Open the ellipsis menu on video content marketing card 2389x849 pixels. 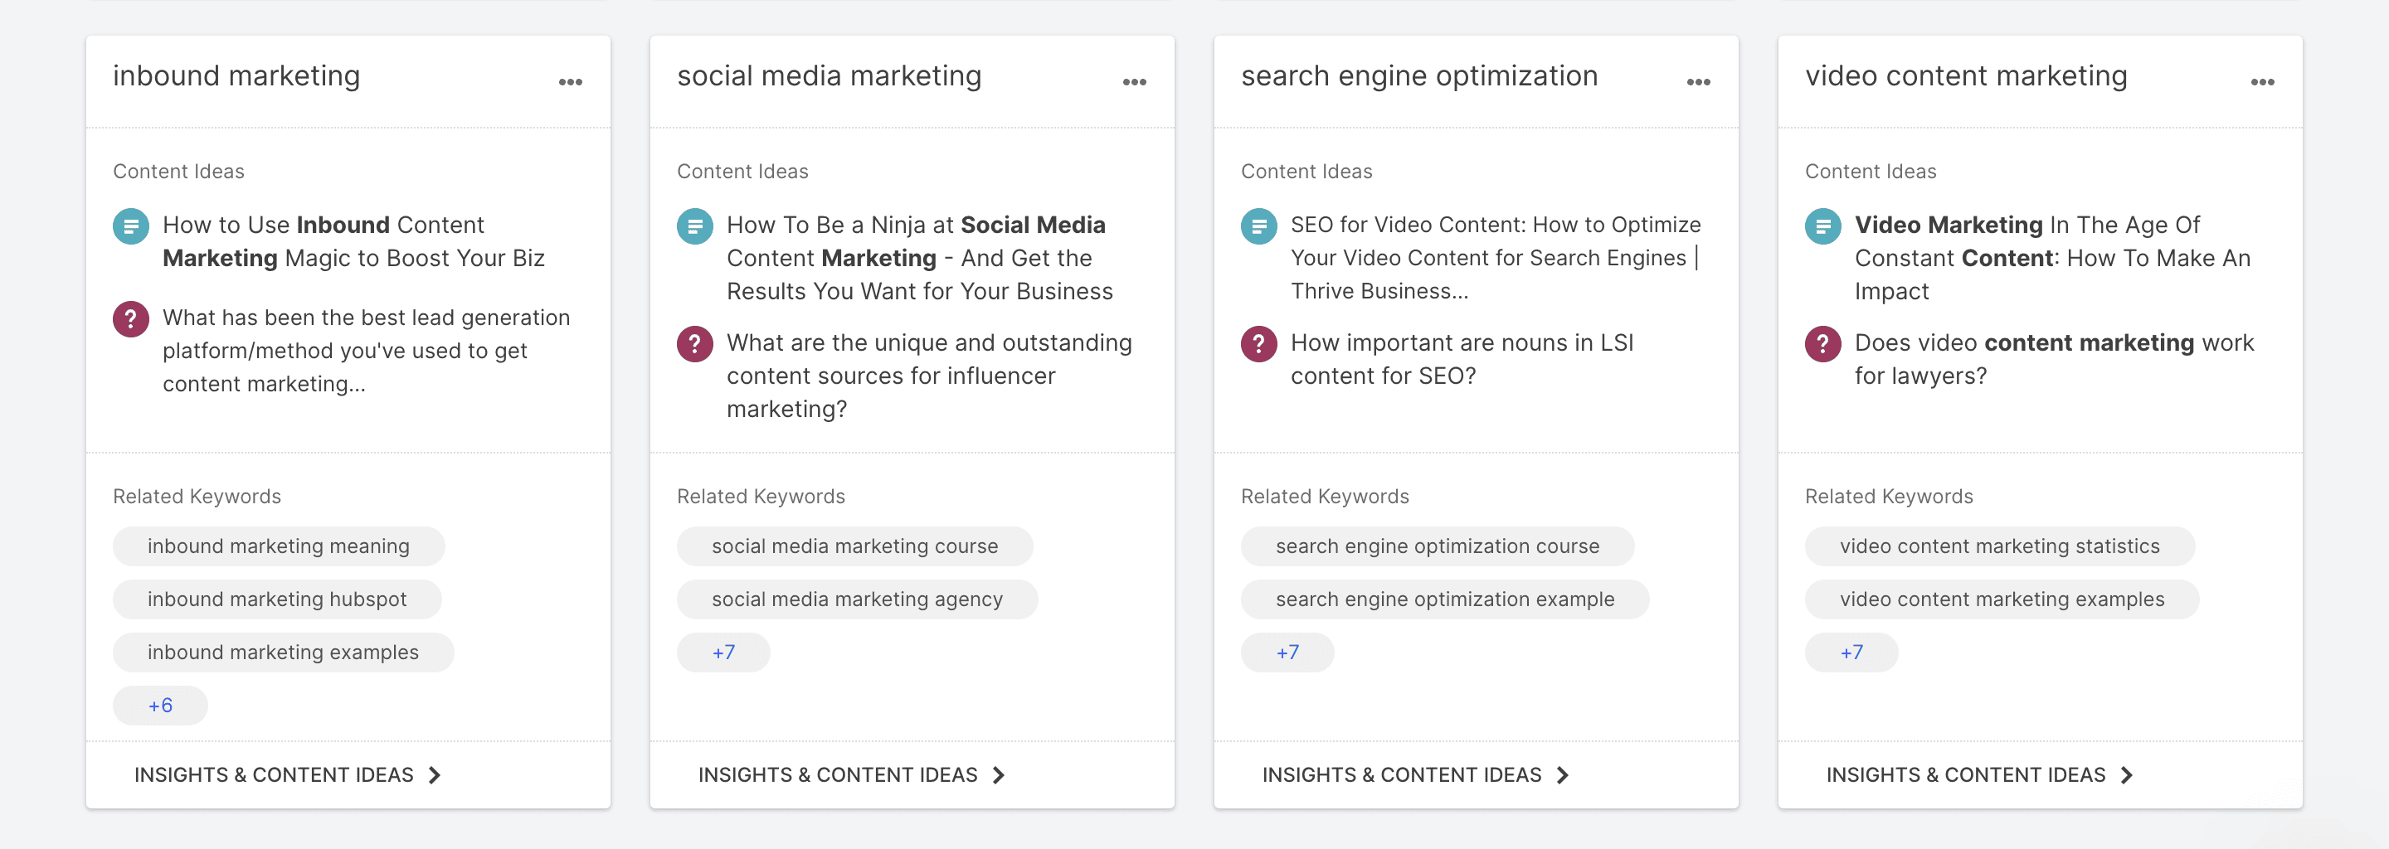coord(2263,81)
